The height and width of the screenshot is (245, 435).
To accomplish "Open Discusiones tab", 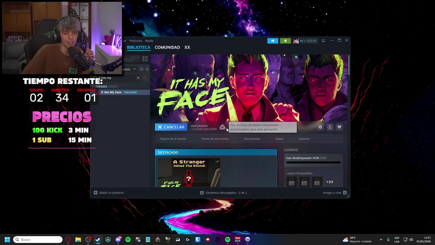I will pos(252,139).
